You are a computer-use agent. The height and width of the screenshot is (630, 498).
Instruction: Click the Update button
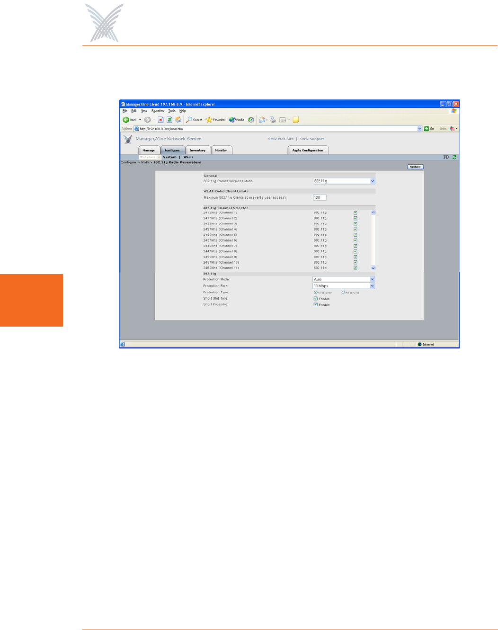415,167
